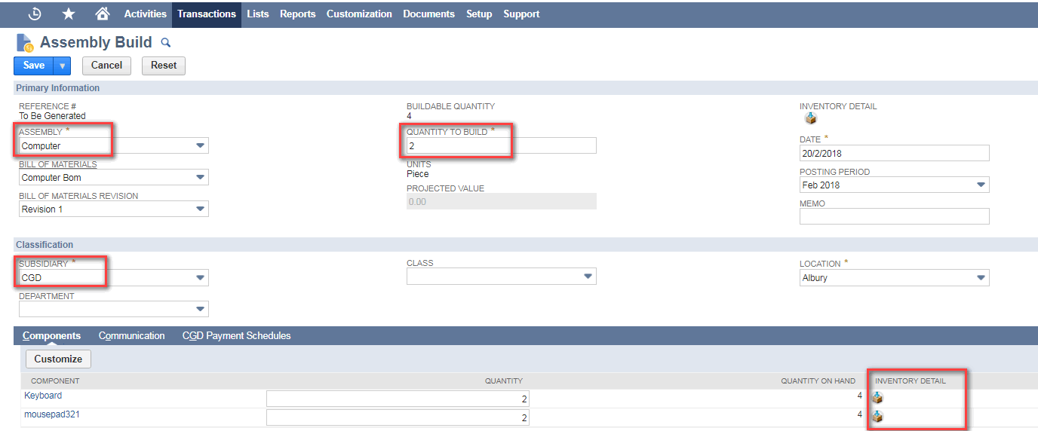
Task: Click the Quantity to Build field
Action: [501, 145]
